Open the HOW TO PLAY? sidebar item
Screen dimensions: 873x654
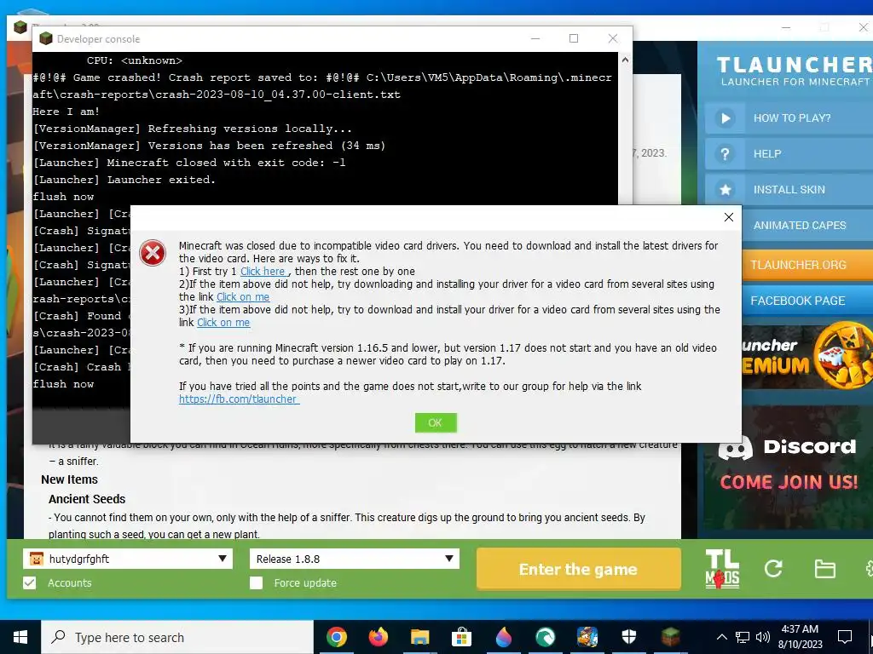pyautogui.click(x=789, y=118)
